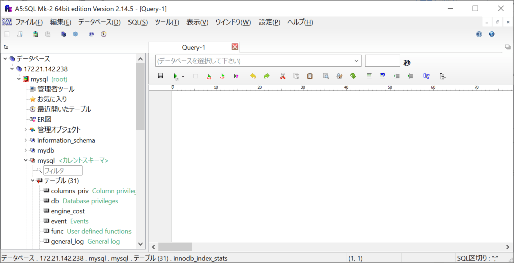Click the blue help question mark icon
Screen dimensions: 514x263
pyautogui.click(x=479, y=34)
